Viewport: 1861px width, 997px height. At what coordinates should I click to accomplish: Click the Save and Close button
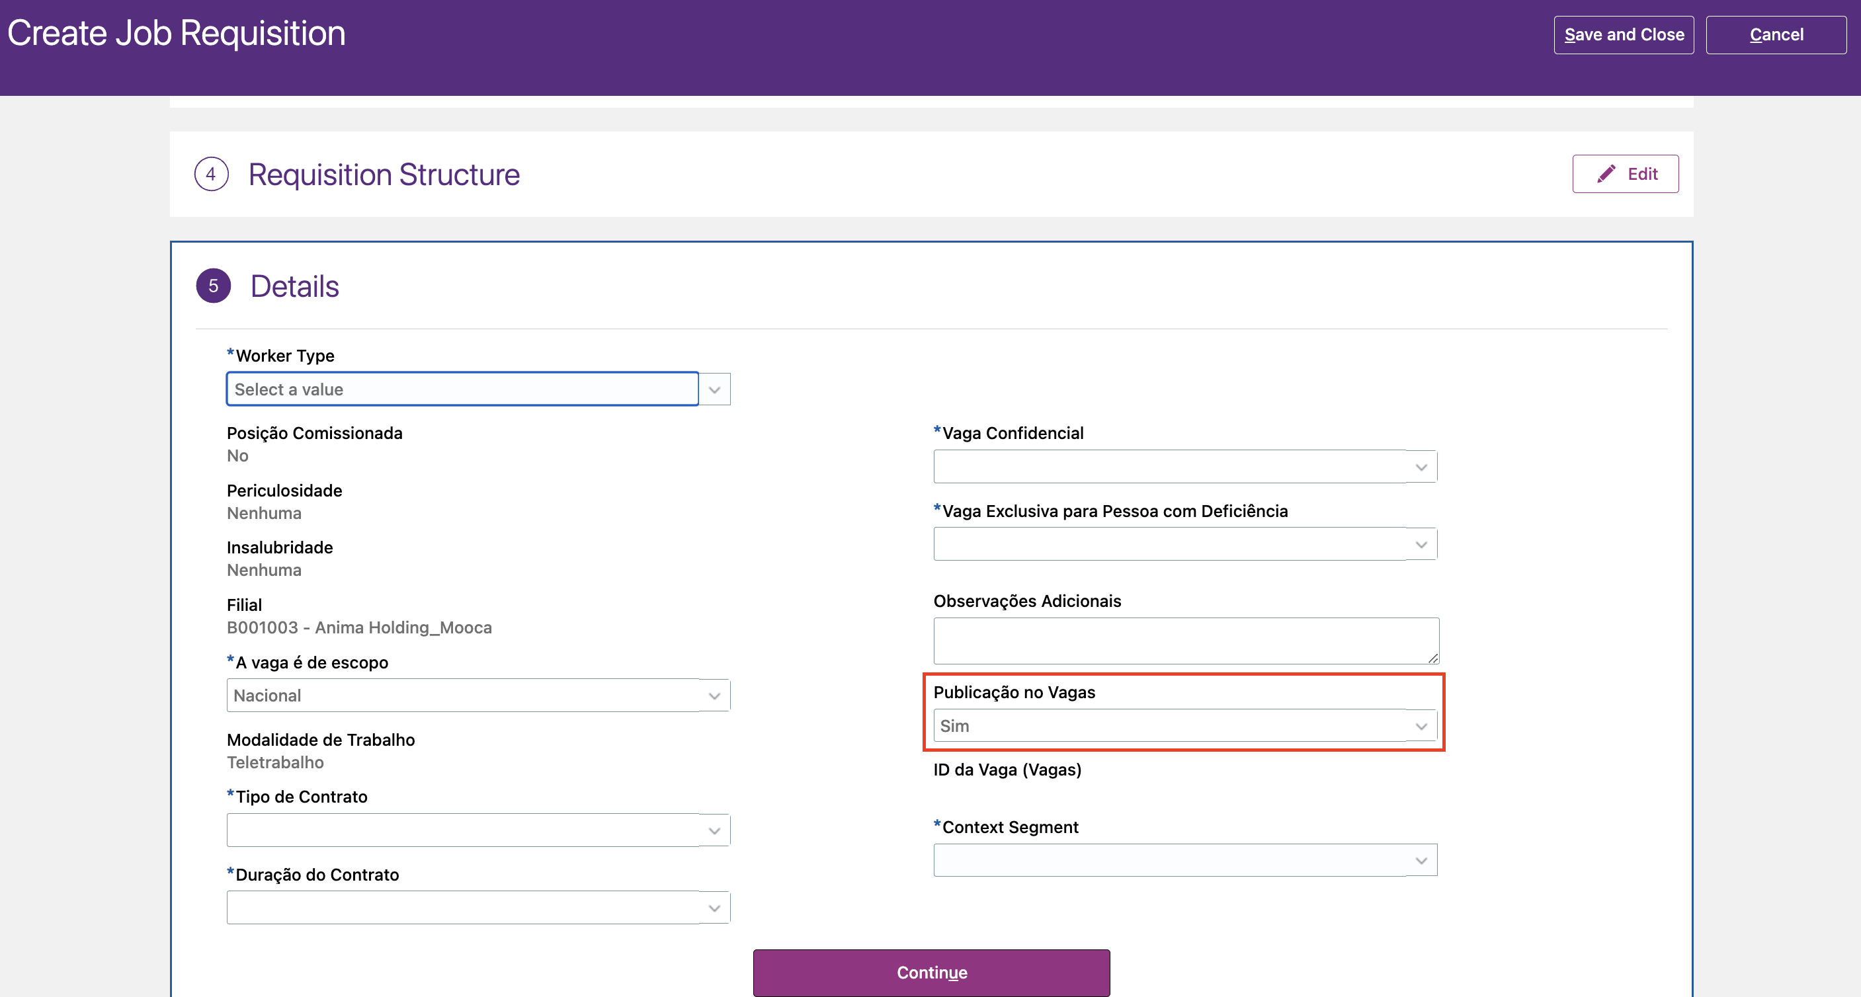(x=1624, y=34)
